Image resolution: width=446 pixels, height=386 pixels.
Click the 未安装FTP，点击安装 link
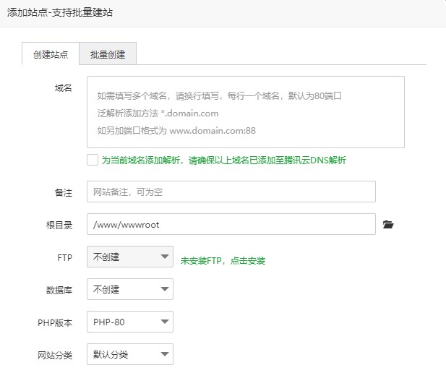pos(223,260)
